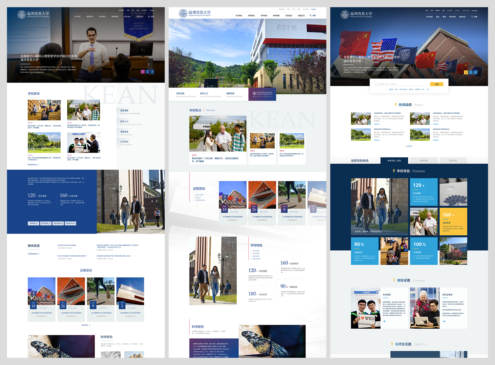Image resolution: width=495 pixels, height=365 pixels.
Task: Open the Quick Links dropdown
Action: point(466,11)
